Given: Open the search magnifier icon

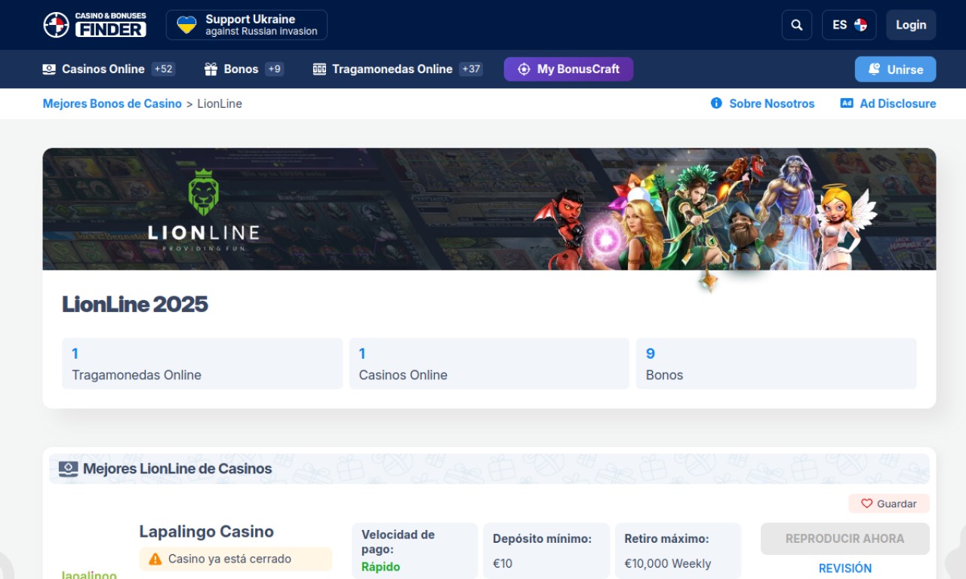Looking at the screenshot, I should coord(797,25).
